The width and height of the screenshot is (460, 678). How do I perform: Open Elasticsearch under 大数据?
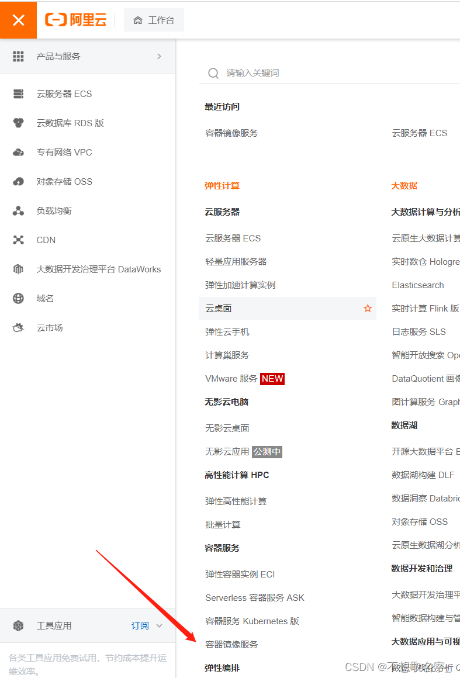pyautogui.click(x=418, y=285)
